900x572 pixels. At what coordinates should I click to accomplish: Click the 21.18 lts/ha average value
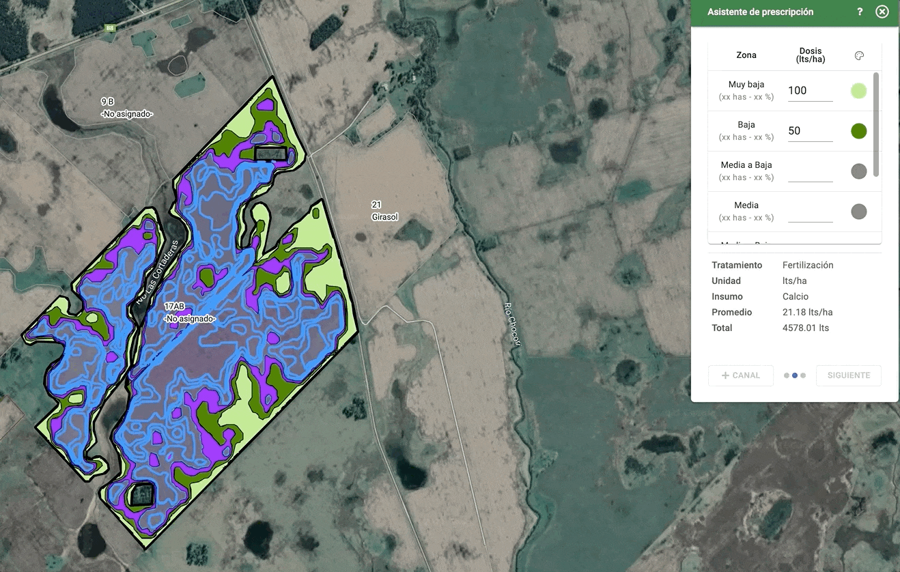tap(807, 312)
